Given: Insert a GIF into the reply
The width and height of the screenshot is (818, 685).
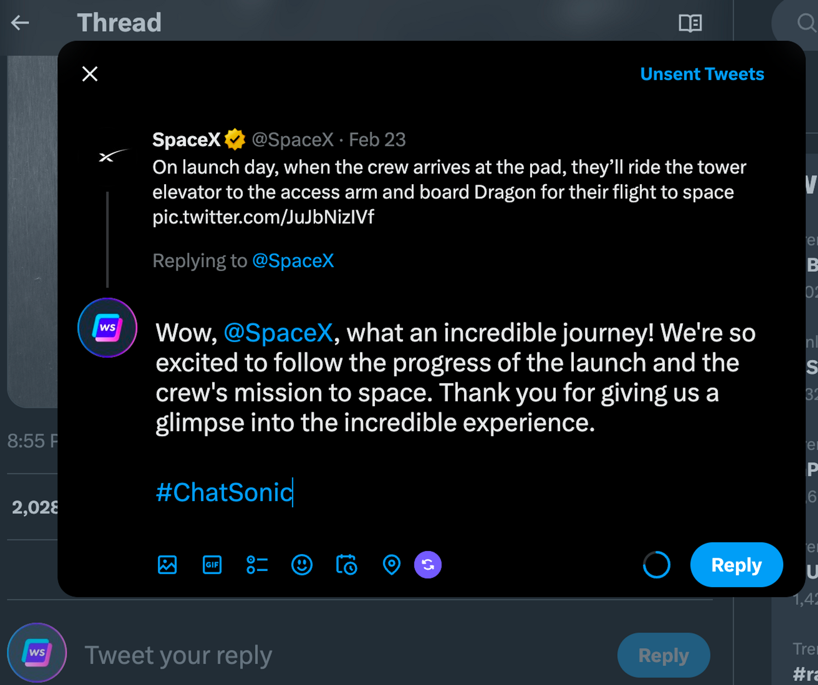Looking at the screenshot, I should (x=212, y=565).
